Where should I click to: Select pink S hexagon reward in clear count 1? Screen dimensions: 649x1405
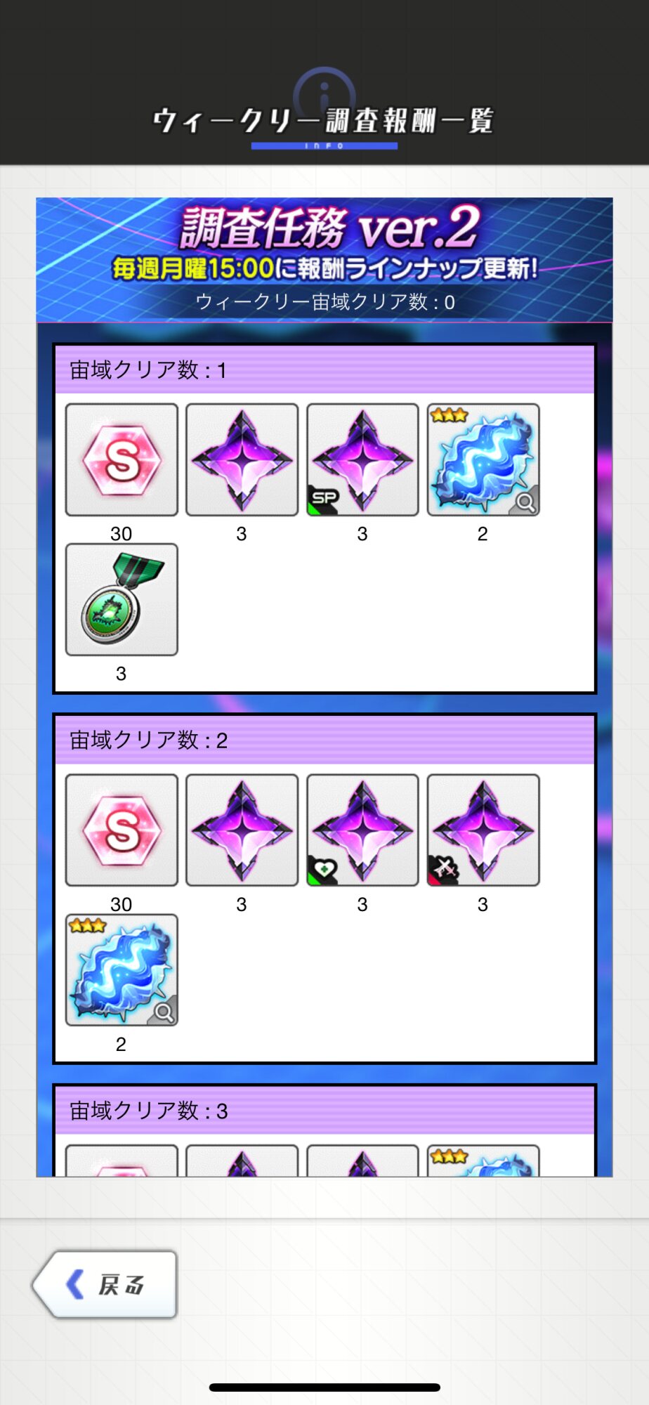(122, 460)
